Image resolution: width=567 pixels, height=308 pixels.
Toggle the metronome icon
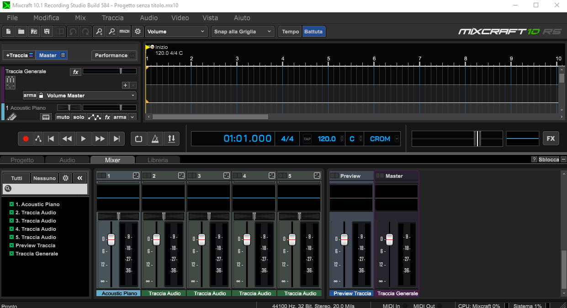click(155, 138)
